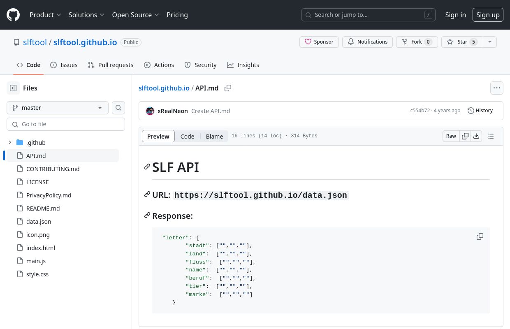The width and height of the screenshot is (510, 329).
Task: Open the slftool owner link
Action: pos(35,42)
